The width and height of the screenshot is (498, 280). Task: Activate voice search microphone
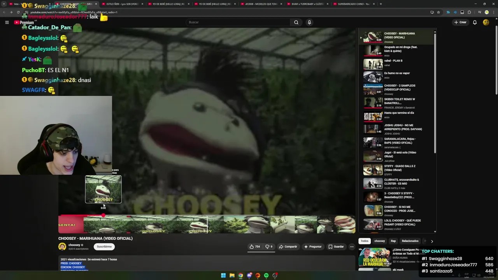pyautogui.click(x=309, y=22)
